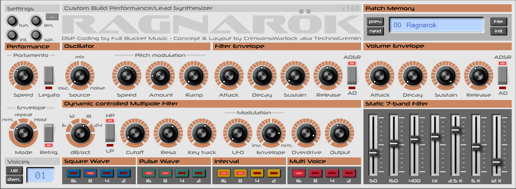Viewport: 516px width, 189px height.
Task: Click the Settings tune knob
Action: click(x=11, y=21)
